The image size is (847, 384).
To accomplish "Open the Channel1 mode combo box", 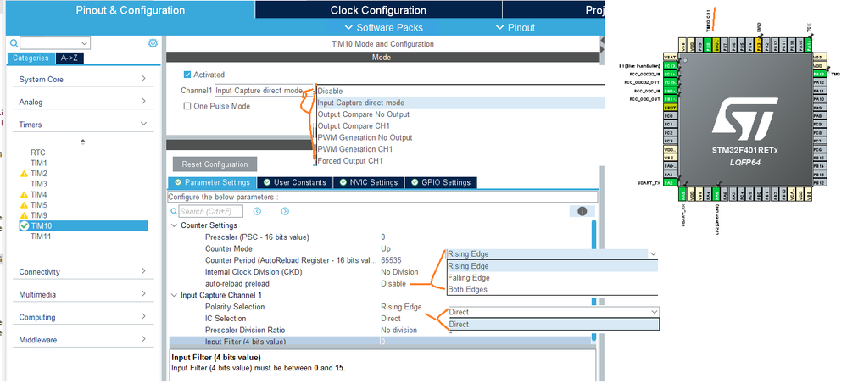I will coord(264,90).
